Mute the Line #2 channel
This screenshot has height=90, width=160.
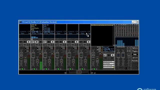coord(39,48)
